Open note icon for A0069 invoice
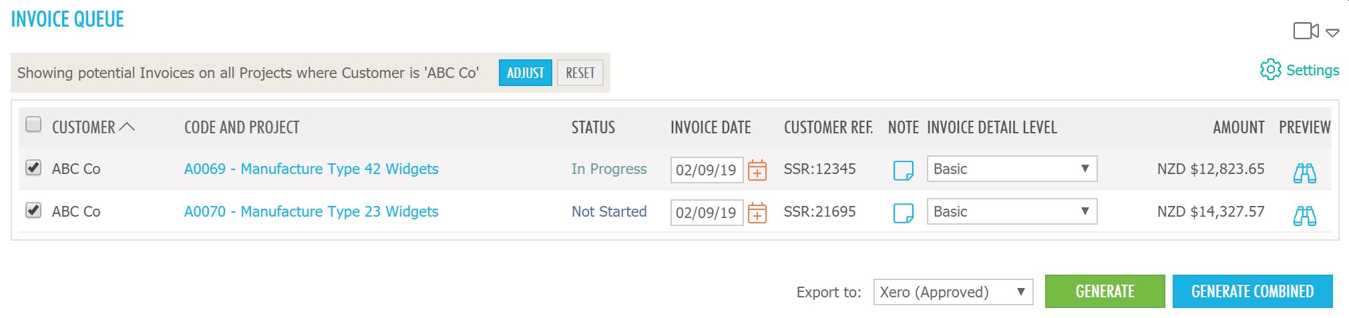 pos(903,170)
